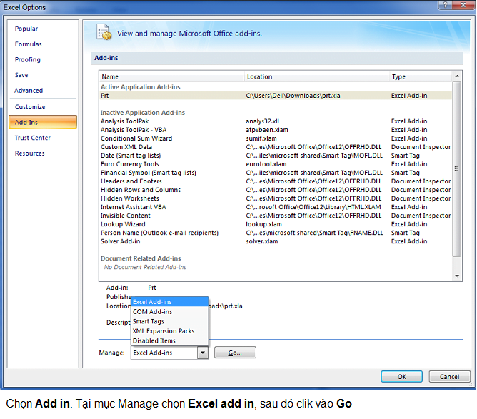Open the Popular options category
This screenshot has width=477, height=419.
26,29
